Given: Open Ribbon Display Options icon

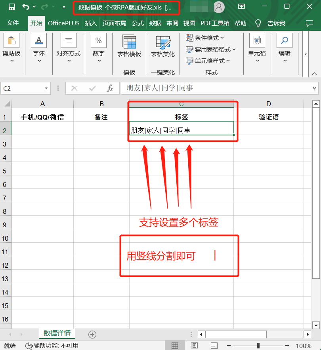Looking at the screenshot, I should point(241,6).
